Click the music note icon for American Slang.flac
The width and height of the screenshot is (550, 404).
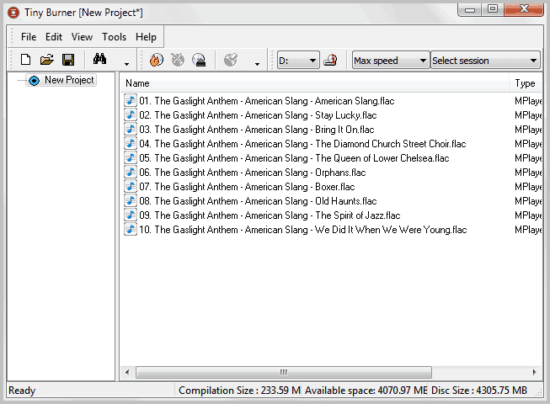tap(131, 101)
